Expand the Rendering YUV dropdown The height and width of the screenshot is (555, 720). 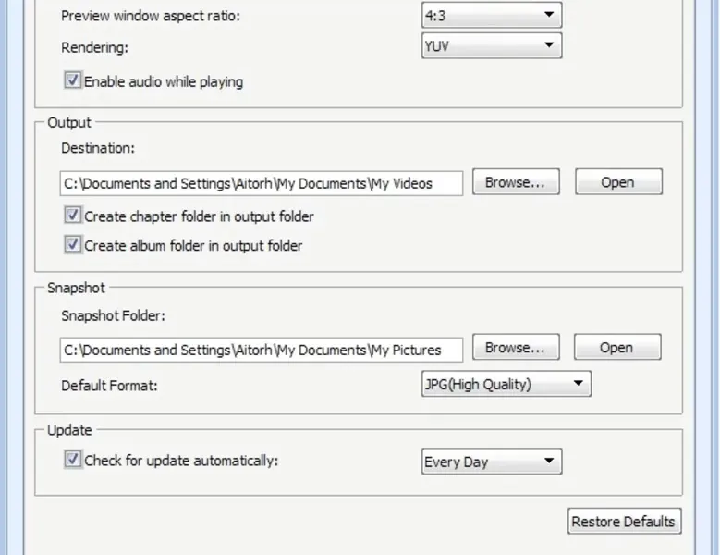pos(490,44)
